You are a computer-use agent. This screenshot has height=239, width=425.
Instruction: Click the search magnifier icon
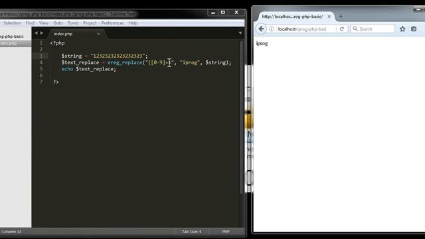point(355,29)
